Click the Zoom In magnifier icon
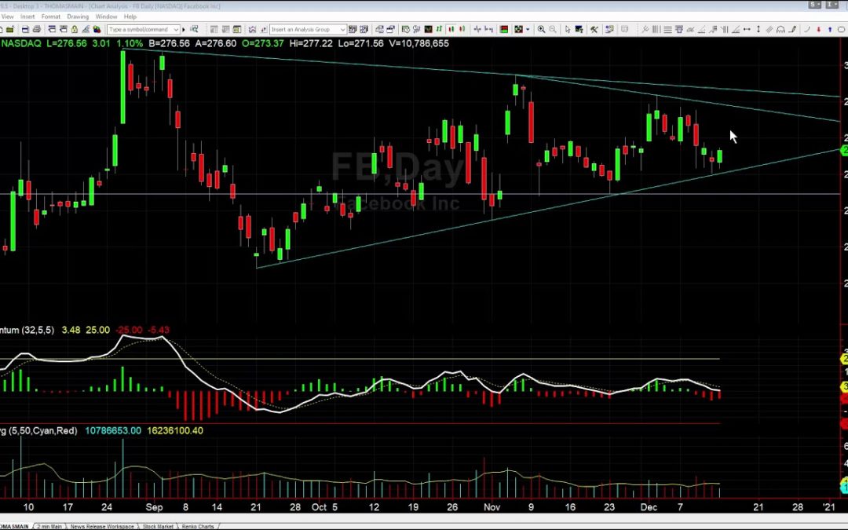 coord(542,29)
